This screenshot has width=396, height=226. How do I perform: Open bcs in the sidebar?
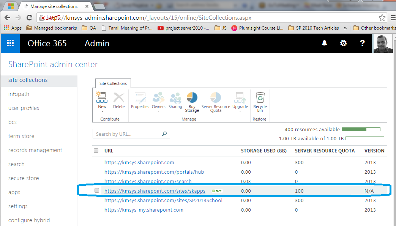[x=13, y=122]
